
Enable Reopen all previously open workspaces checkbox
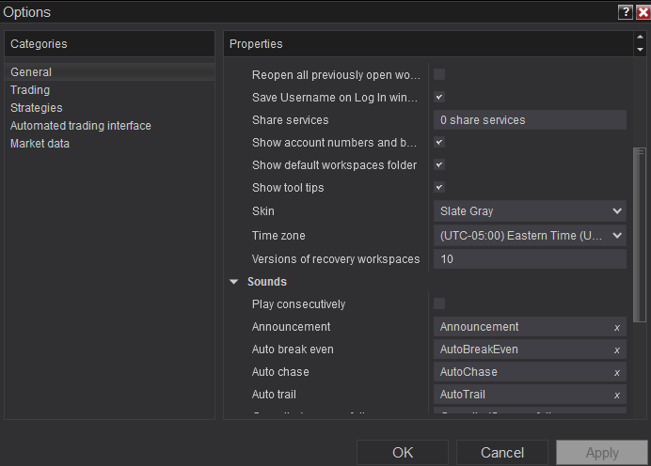click(x=439, y=74)
